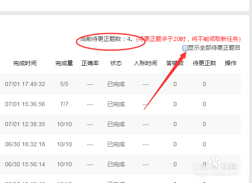Click 10/10 in the 06/30 18:32:18 row
The width and height of the screenshot is (252, 183).
coord(64,144)
